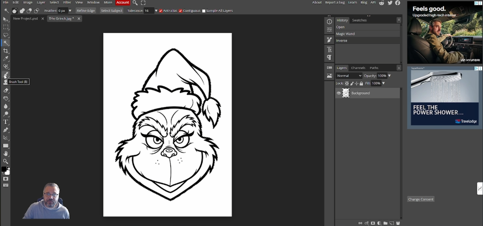This screenshot has width=483, height=226.
Task: Select the Zoom tool in left toolbar
Action: 6,161
